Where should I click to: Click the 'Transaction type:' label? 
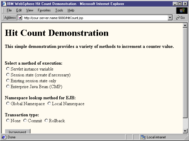[x=22, y=115]
